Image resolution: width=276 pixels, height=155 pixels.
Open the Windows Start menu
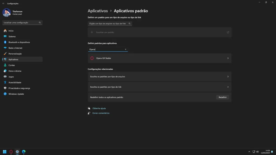click(x=5, y=152)
